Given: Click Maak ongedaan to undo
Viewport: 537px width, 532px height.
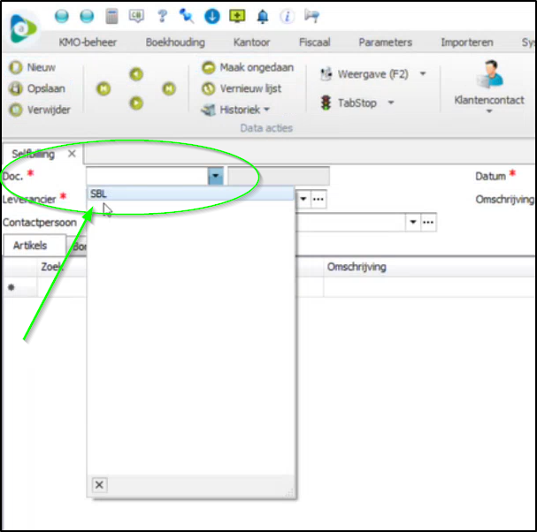Looking at the screenshot, I should (x=247, y=67).
